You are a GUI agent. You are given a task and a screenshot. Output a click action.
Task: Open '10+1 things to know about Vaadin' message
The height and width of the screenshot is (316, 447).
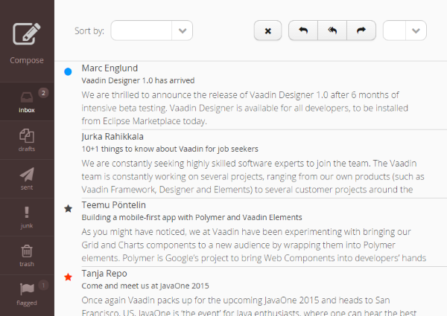pyautogui.click(x=170, y=149)
